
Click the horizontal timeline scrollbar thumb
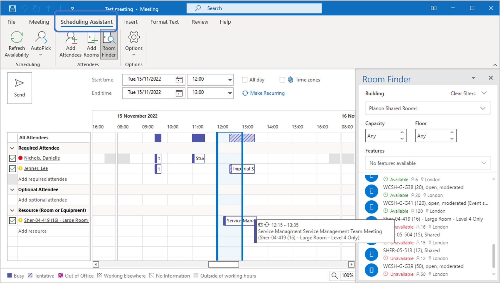click(223, 265)
